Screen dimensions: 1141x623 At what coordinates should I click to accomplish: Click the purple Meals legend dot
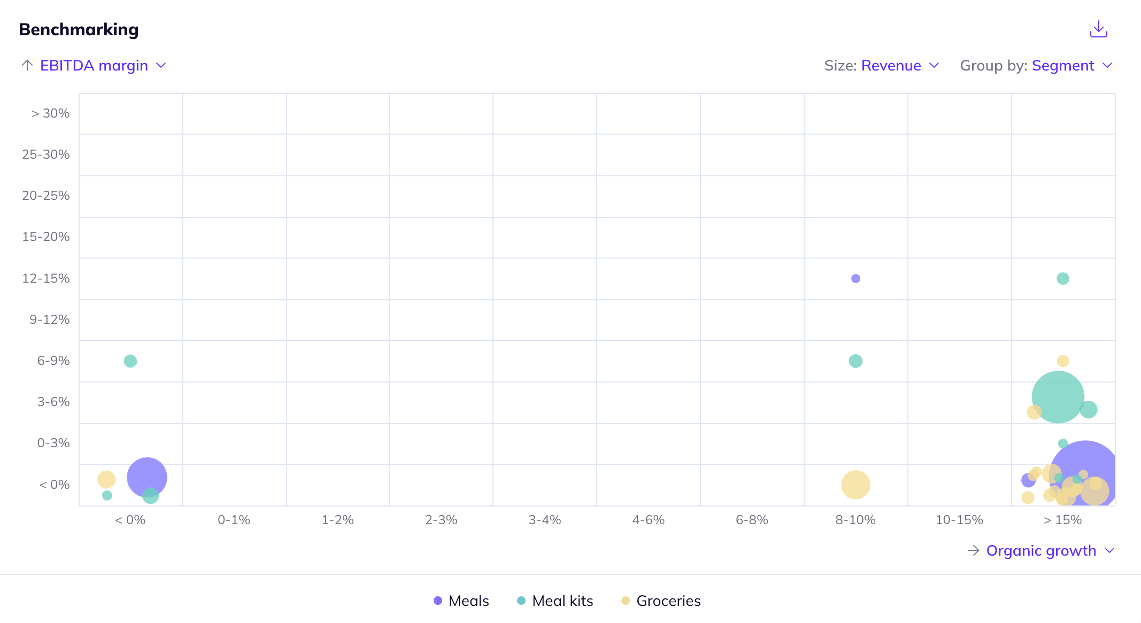[x=438, y=601]
